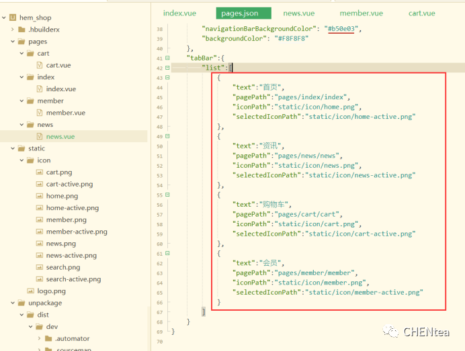This screenshot has width=465, height=351.
Task: Click line number 57 in the gutter
Action: tap(159, 215)
